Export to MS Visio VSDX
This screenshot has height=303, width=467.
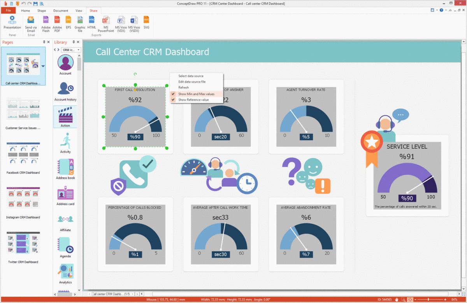[x=134, y=23]
